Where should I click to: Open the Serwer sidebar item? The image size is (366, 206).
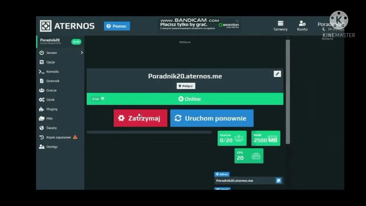coord(60,53)
